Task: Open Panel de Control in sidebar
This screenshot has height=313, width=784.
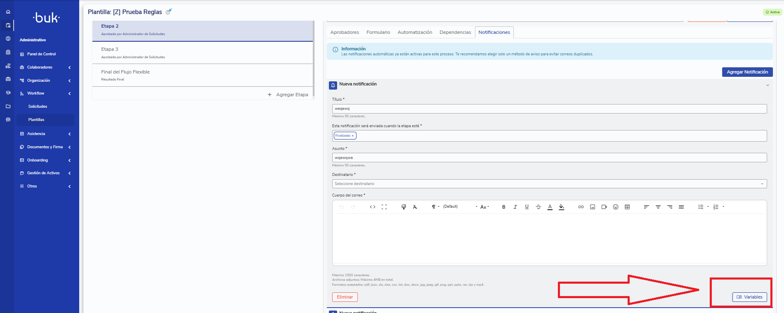Action: click(41, 54)
